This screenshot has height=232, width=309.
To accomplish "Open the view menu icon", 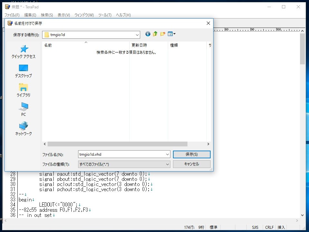I will click(171, 34).
